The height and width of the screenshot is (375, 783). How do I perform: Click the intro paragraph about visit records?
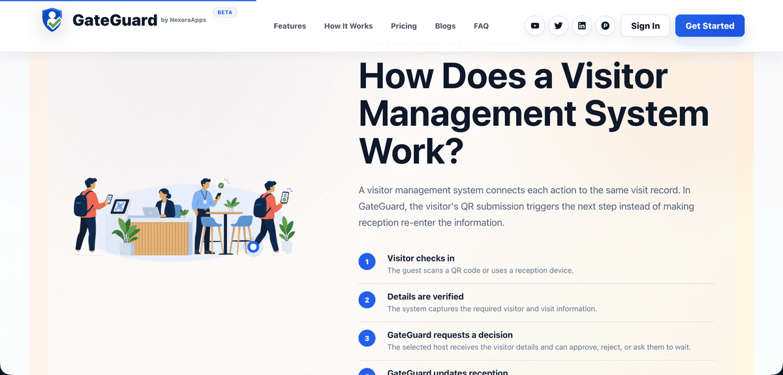coord(527,206)
